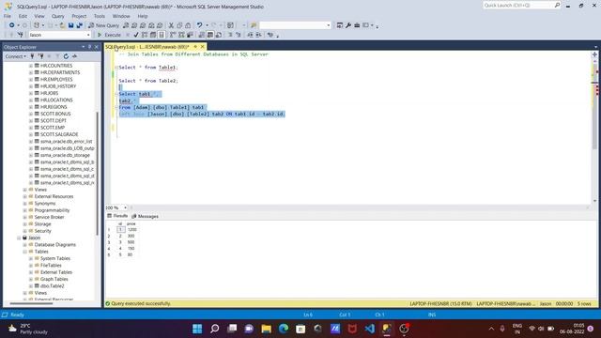
Task: Switch to the Results tab
Action: click(x=117, y=216)
